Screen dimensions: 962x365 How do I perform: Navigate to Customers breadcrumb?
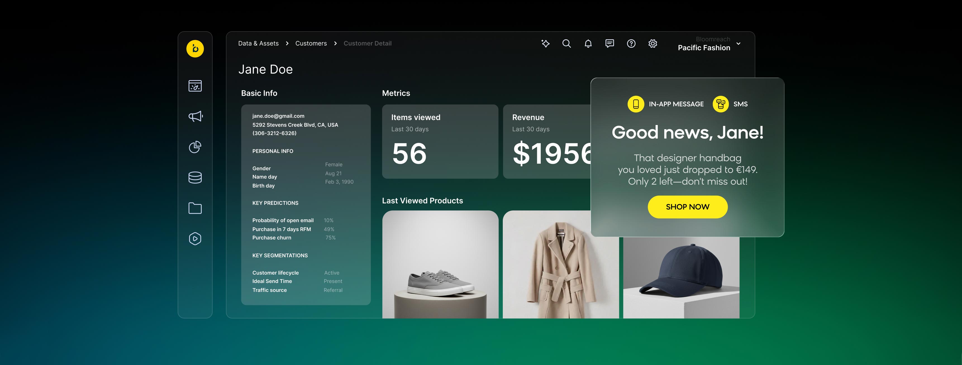point(311,44)
